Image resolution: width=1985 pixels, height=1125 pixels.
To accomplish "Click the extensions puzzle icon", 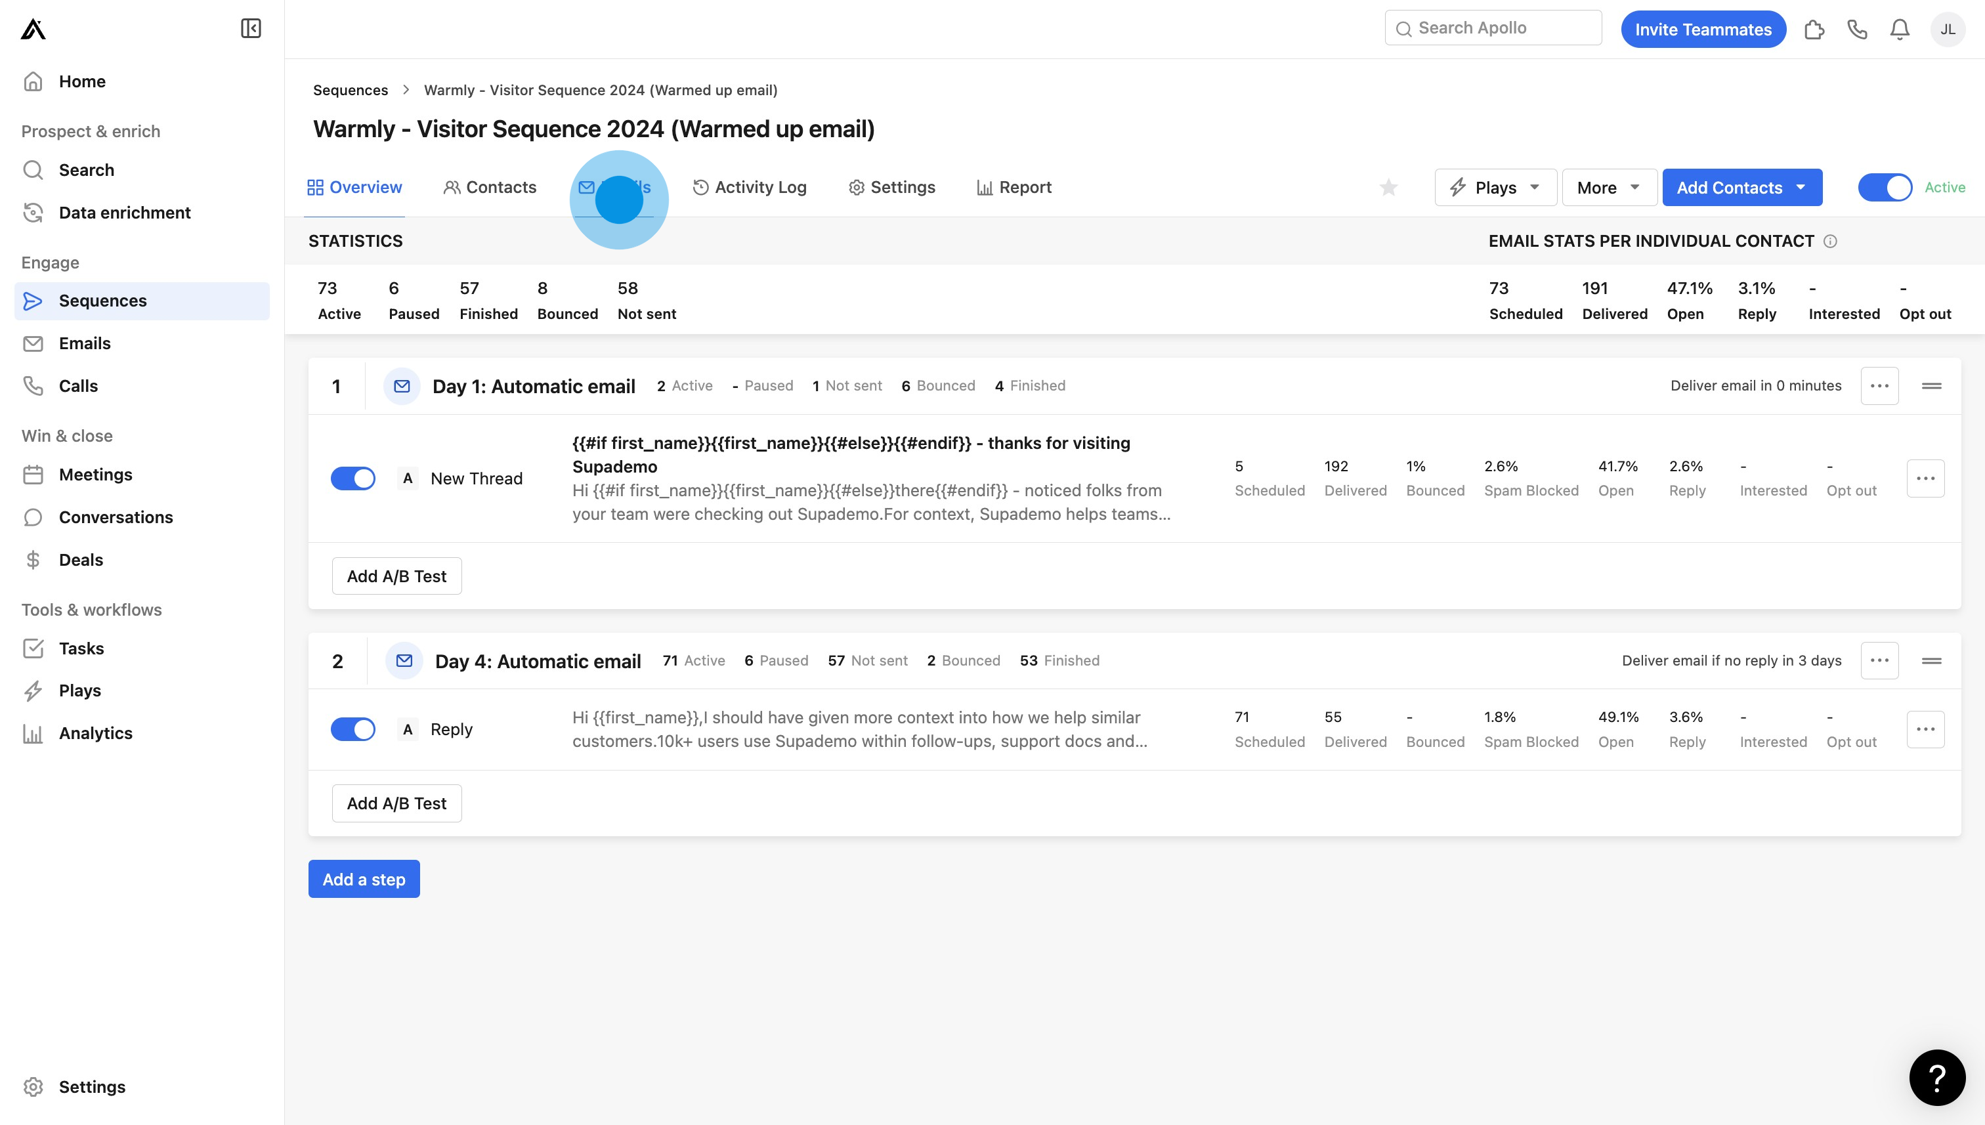I will 1814,30.
